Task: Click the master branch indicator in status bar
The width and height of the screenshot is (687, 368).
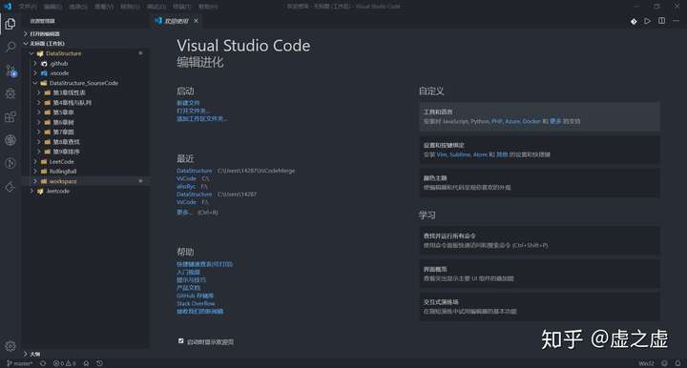Action: [x=20, y=363]
